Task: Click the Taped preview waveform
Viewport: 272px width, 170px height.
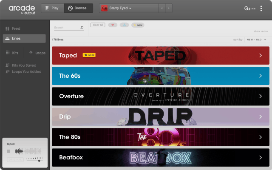Action: 28,151
